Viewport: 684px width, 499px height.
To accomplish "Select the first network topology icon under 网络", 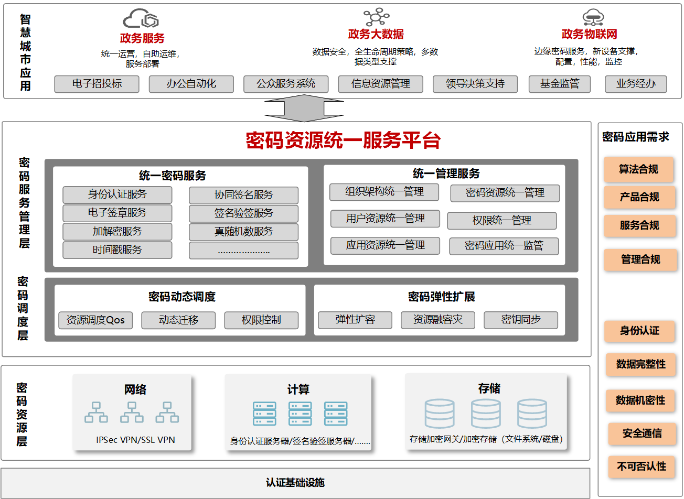I will click(96, 413).
